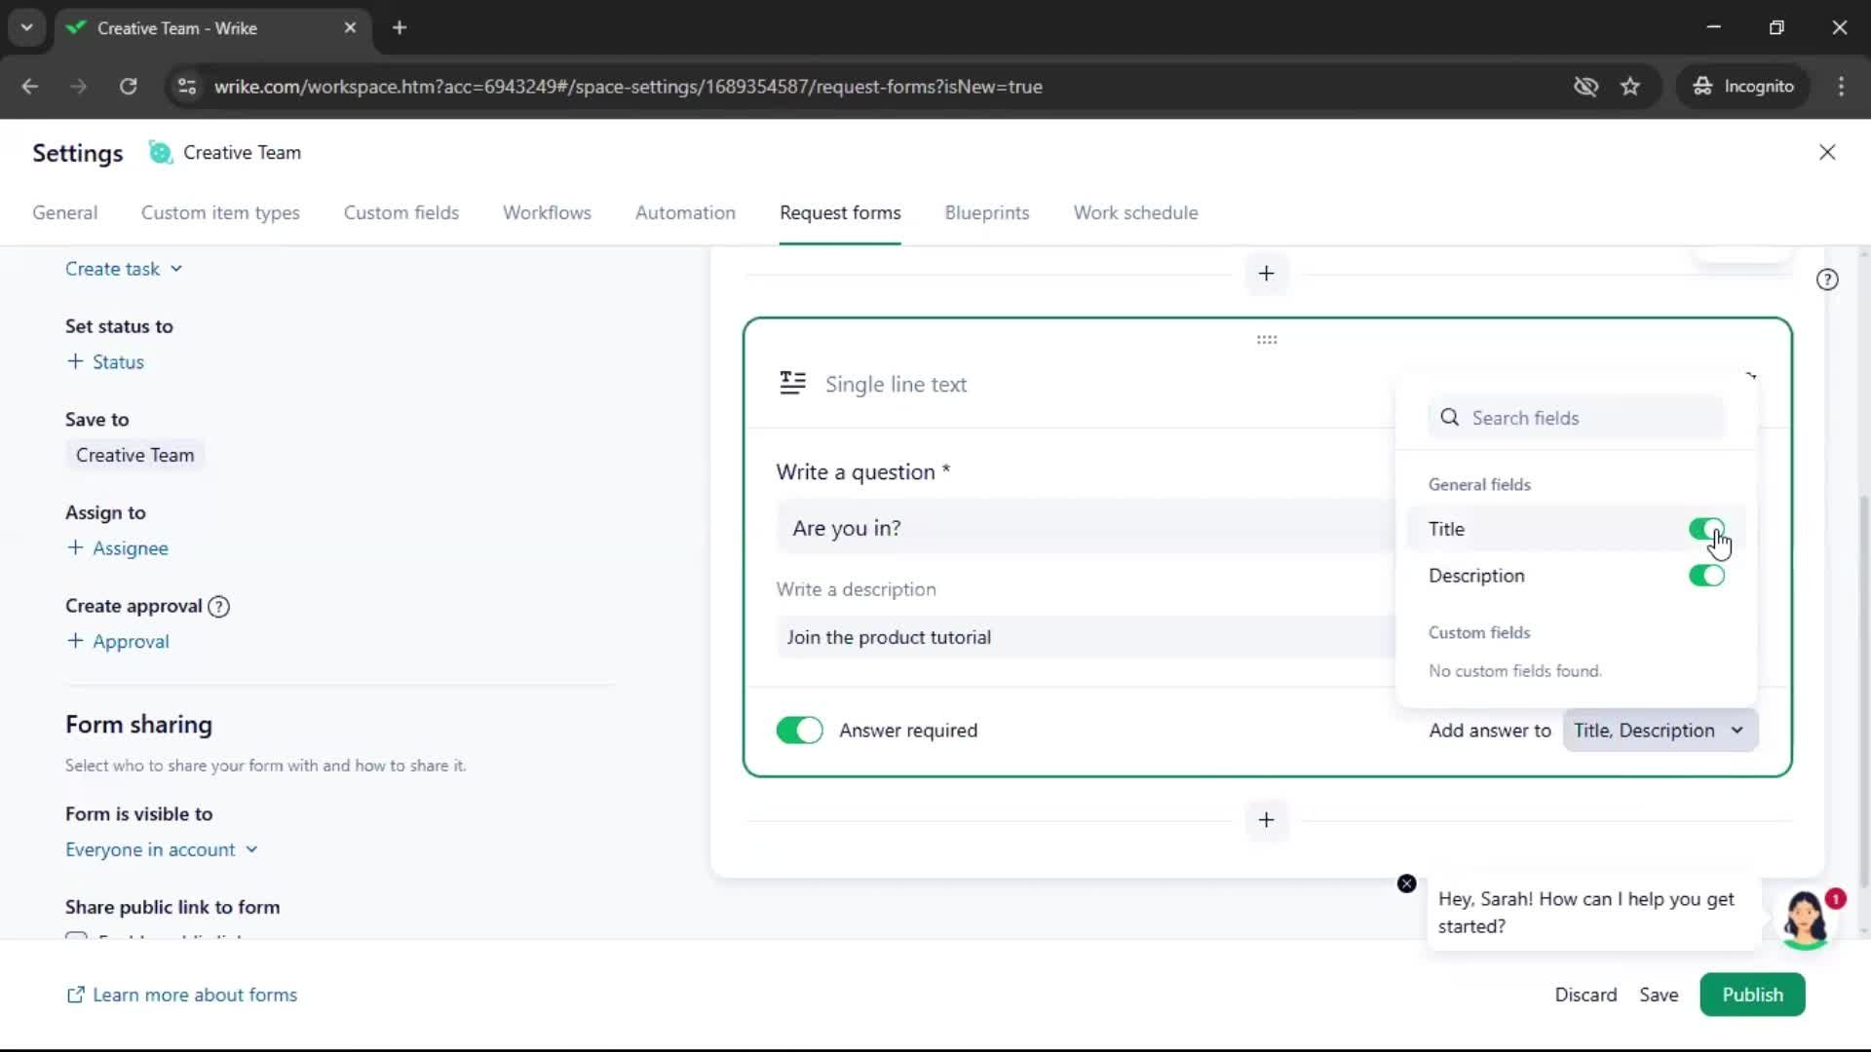Click the plus button above the question card
This screenshot has height=1052, width=1871.
tap(1266, 274)
